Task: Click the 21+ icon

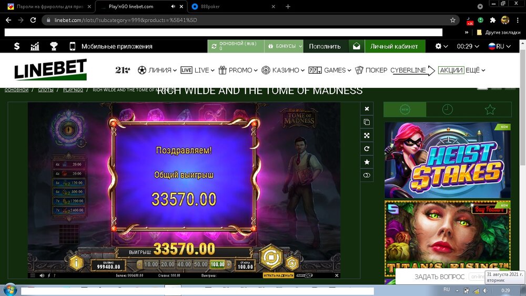Action: coord(123,70)
